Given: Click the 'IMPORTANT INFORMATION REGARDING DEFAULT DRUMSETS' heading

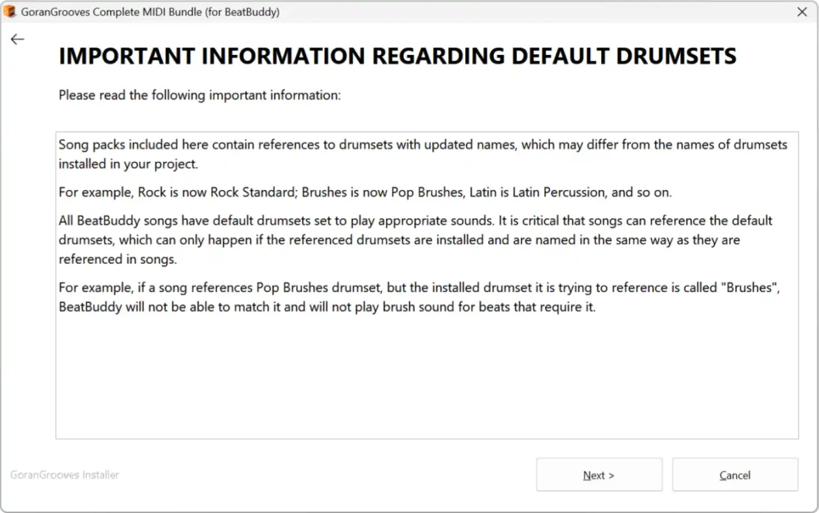Looking at the screenshot, I should [x=397, y=56].
